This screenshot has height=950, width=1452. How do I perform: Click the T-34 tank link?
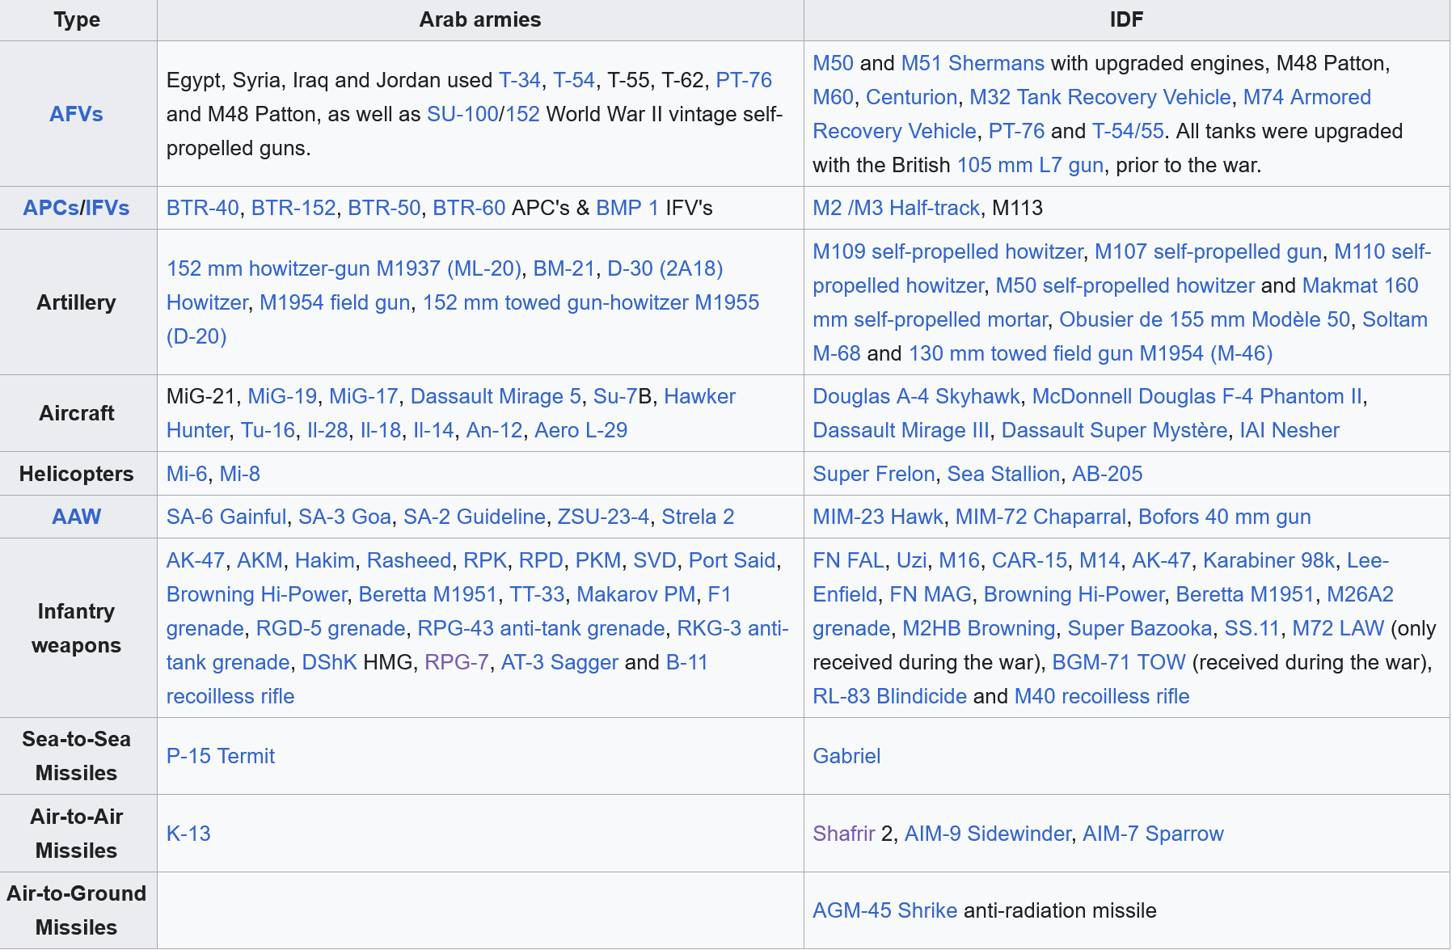click(519, 80)
